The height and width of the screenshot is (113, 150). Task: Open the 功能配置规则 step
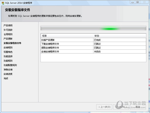coord(10,65)
